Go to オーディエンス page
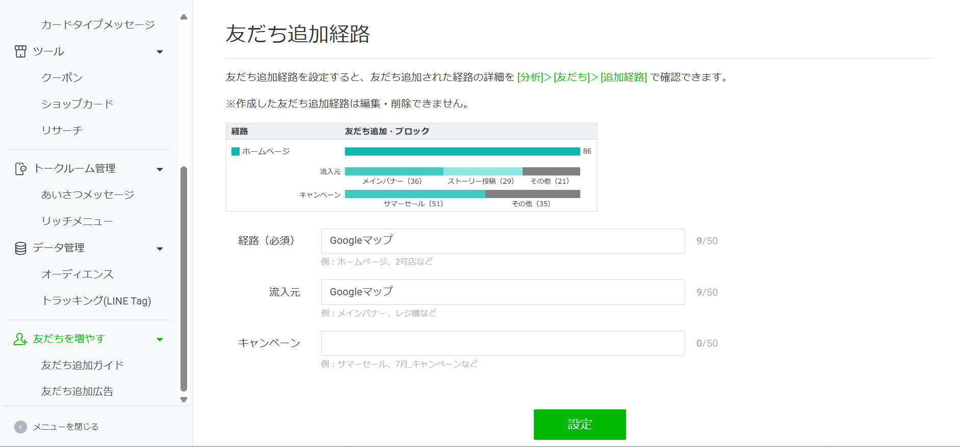The image size is (960, 447). 77,274
